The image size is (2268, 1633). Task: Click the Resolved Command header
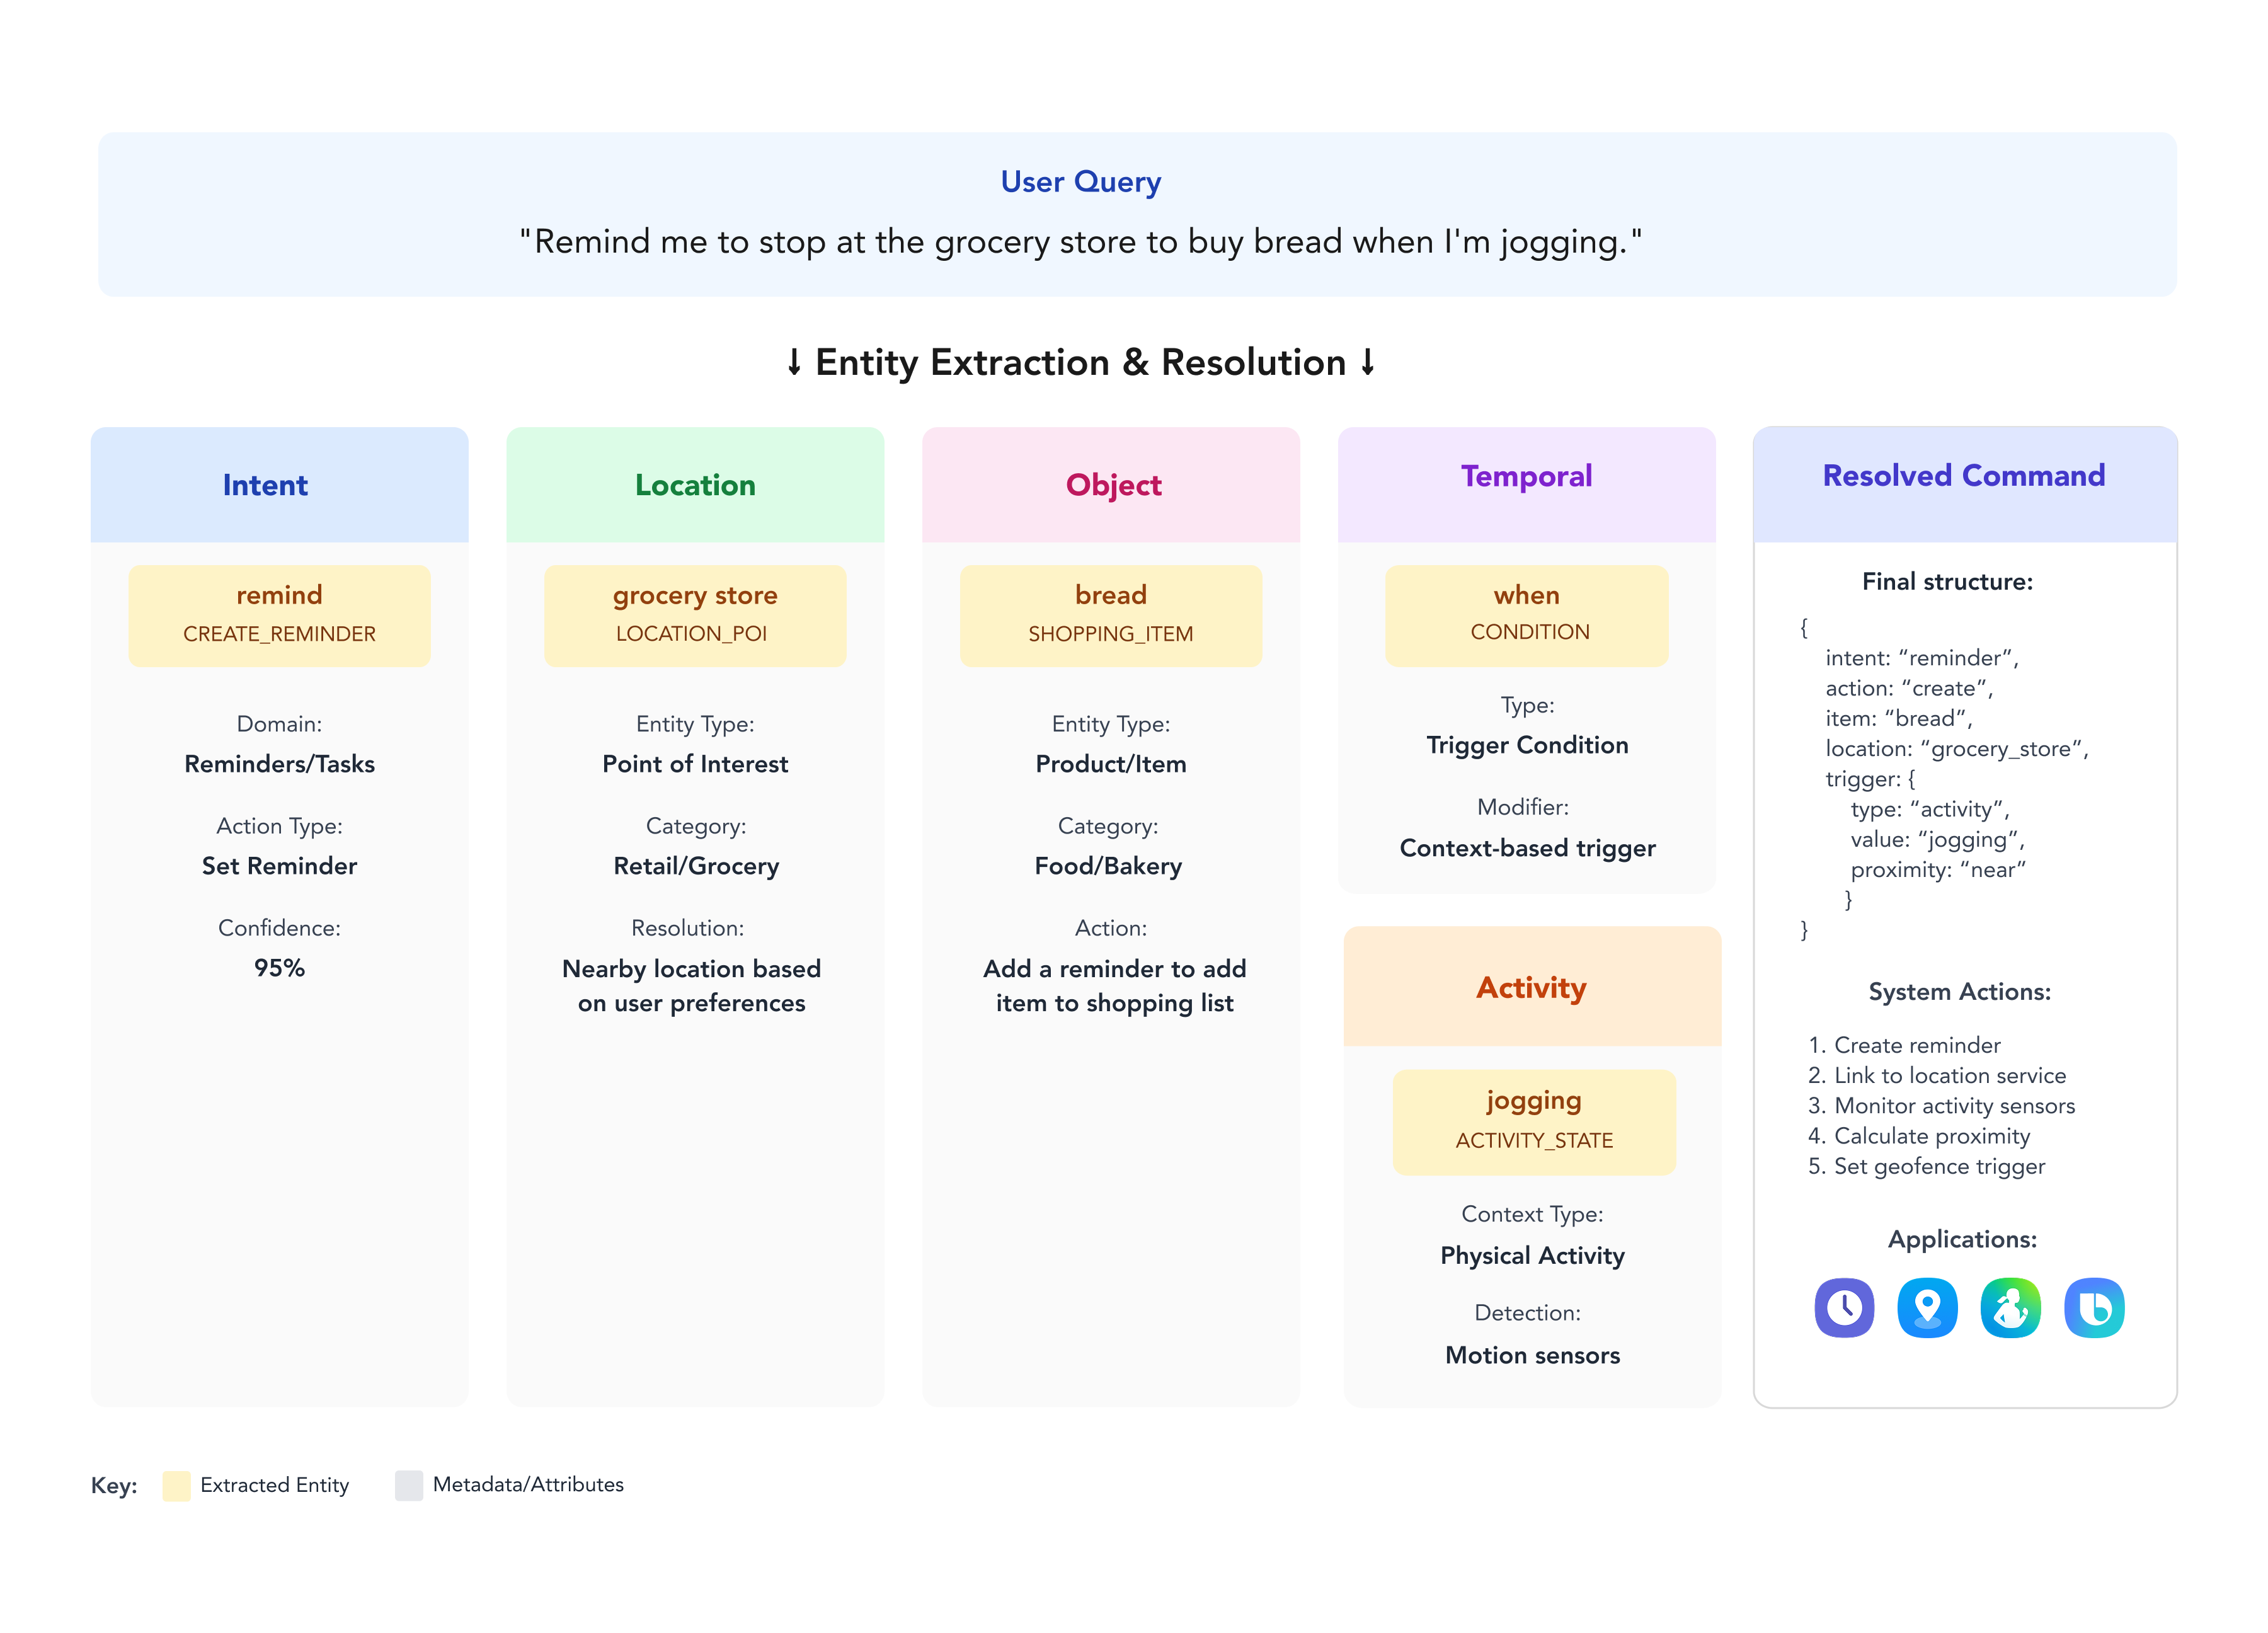point(1964,476)
